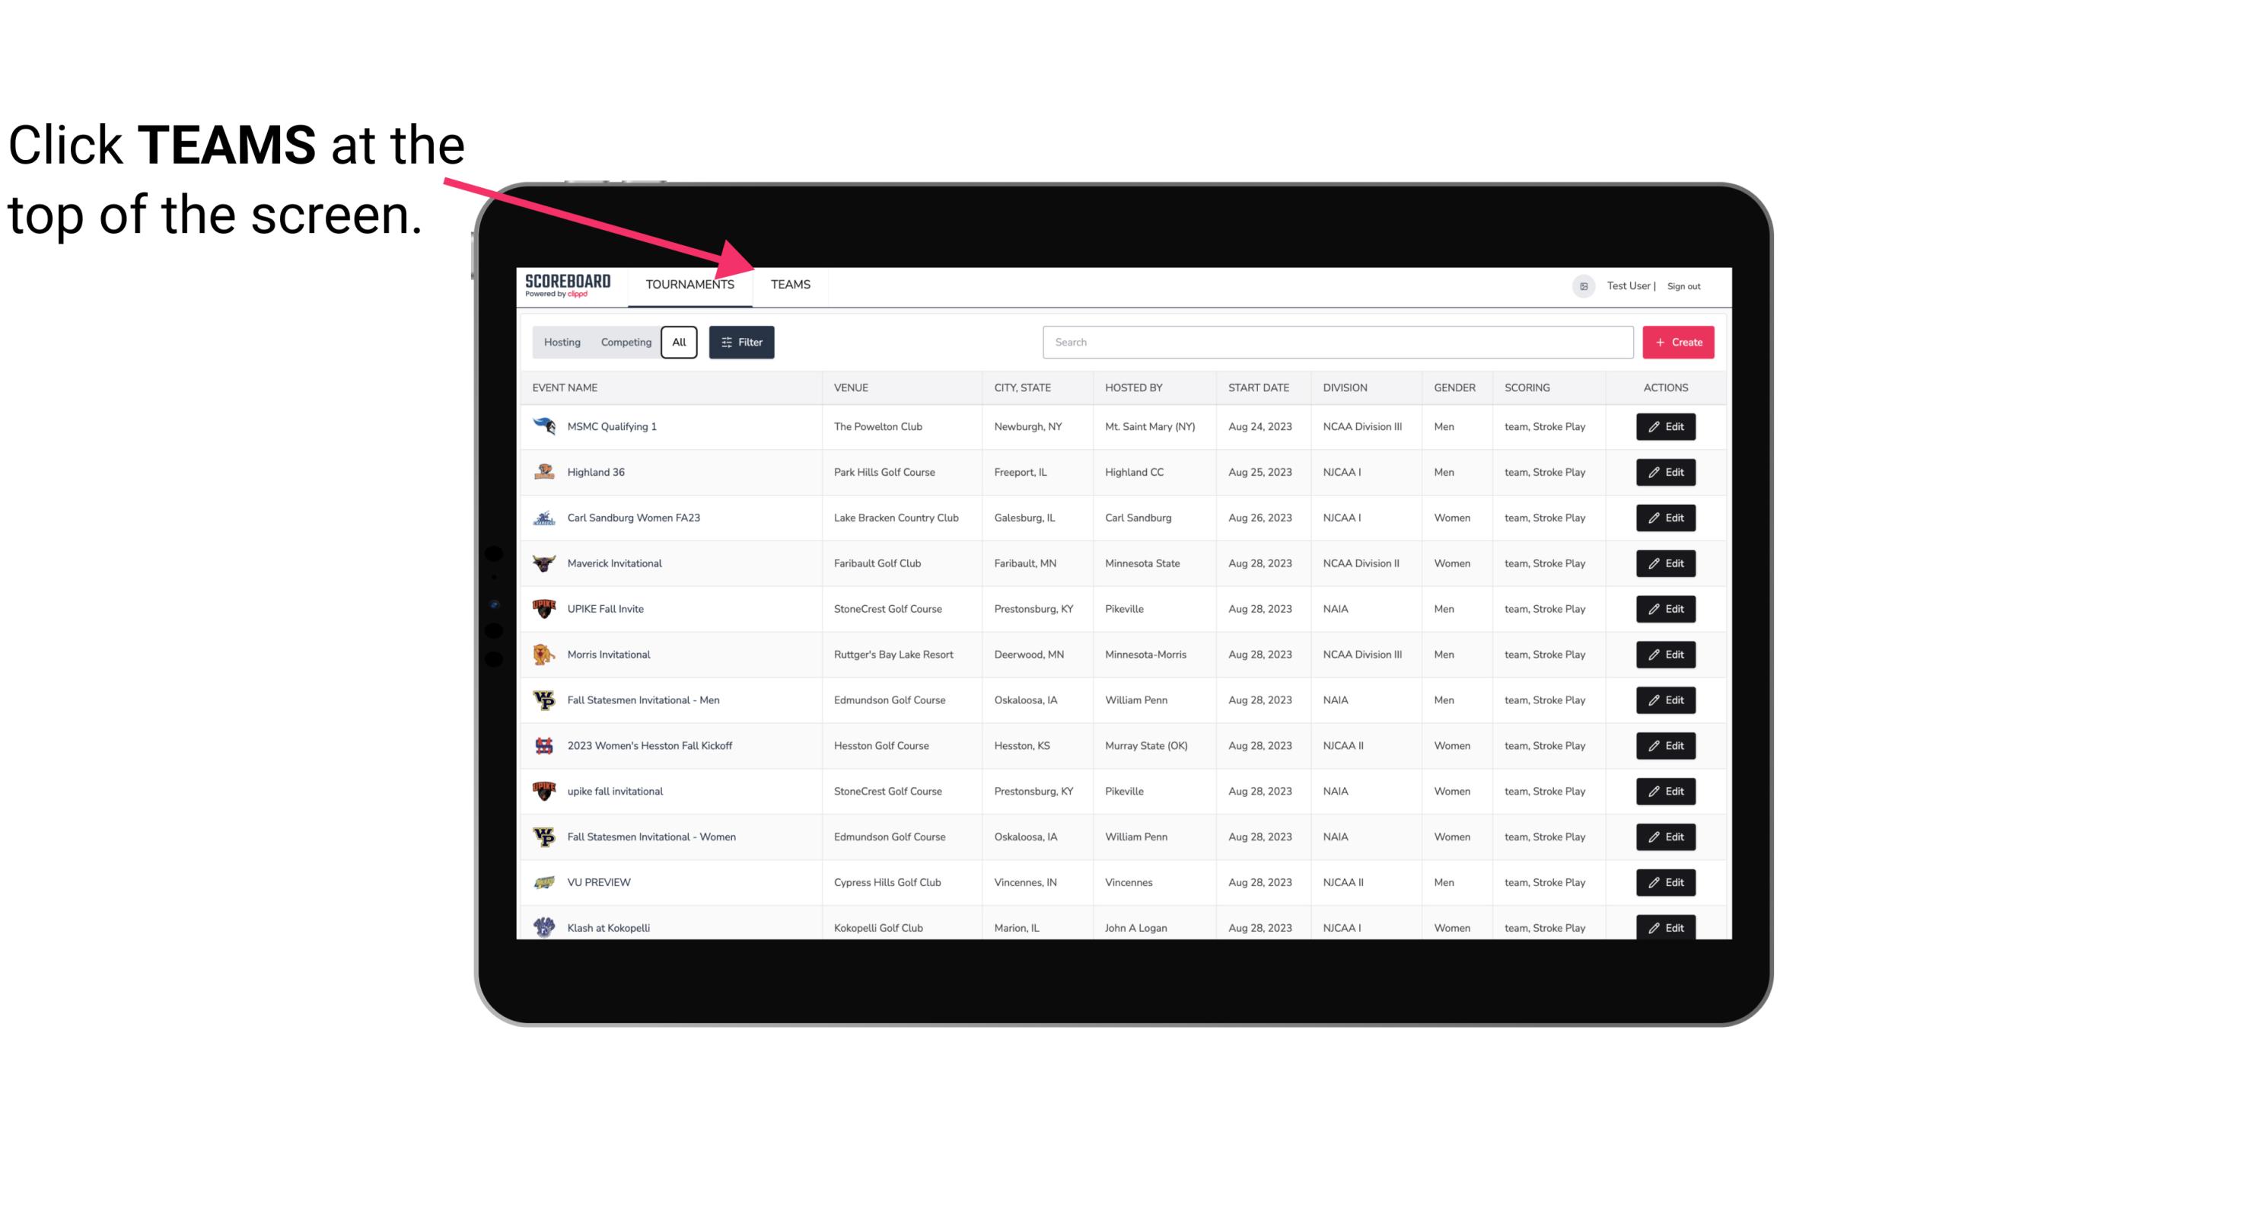The width and height of the screenshot is (2245, 1208).
Task: Click the Edit icon for Morris Invitational
Action: pyautogui.click(x=1667, y=655)
